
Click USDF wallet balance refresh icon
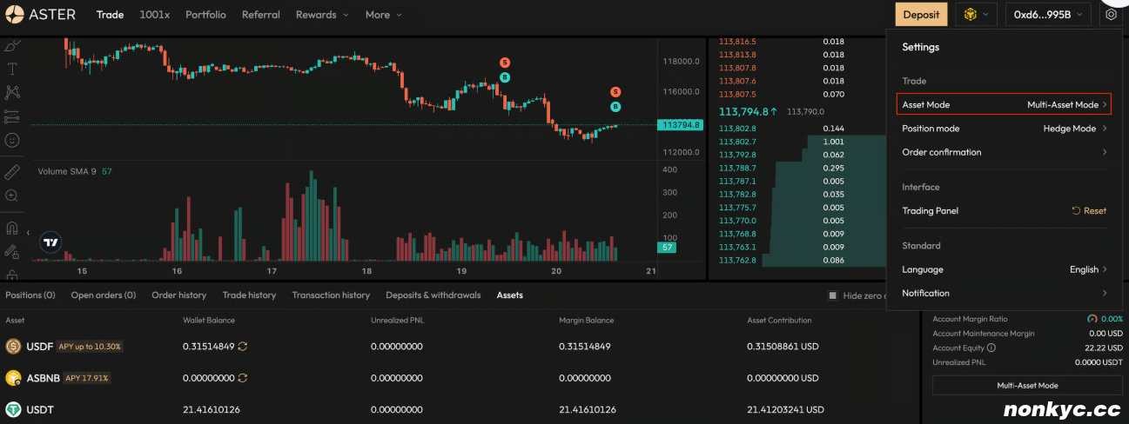(x=243, y=347)
